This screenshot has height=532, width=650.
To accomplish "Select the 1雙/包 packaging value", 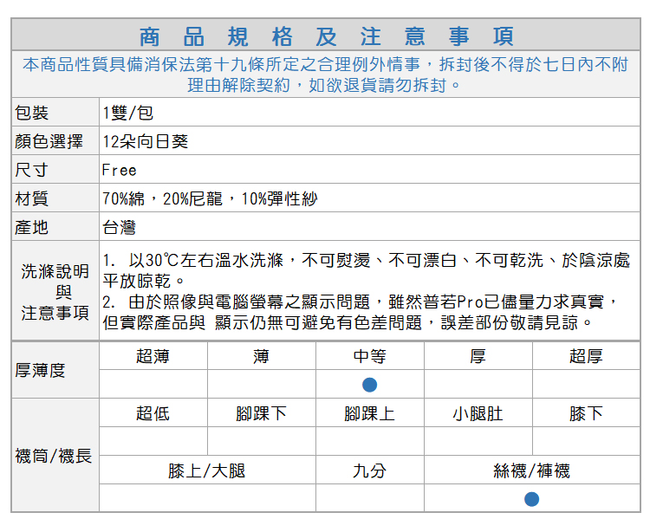I will [127, 113].
